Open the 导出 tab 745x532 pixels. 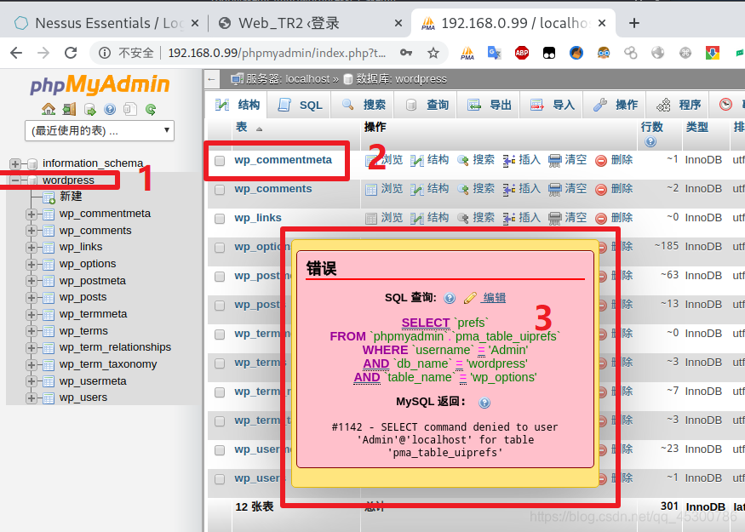pyautogui.click(x=489, y=105)
